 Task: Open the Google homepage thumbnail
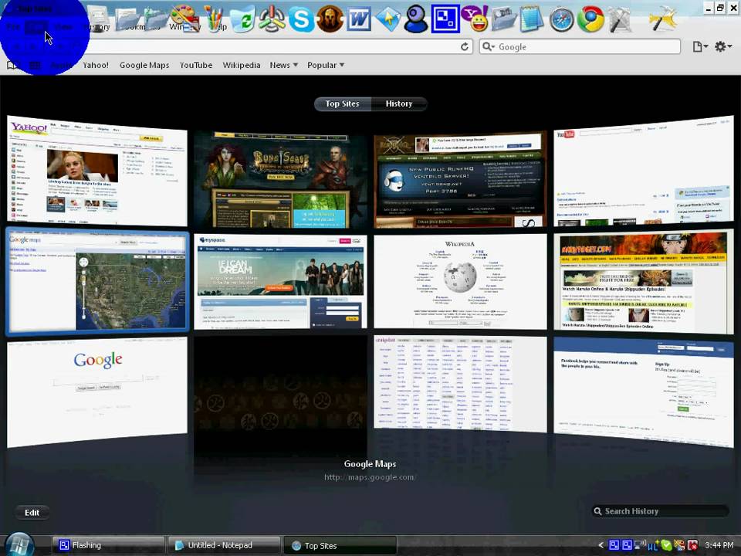tap(97, 392)
